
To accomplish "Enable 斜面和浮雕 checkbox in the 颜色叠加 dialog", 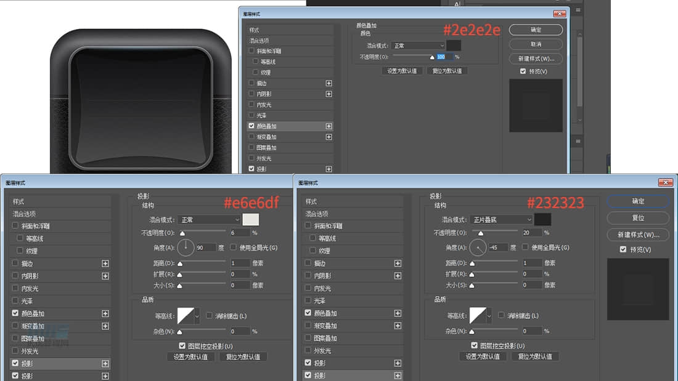I will pyautogui.click(x=251, y=50).
